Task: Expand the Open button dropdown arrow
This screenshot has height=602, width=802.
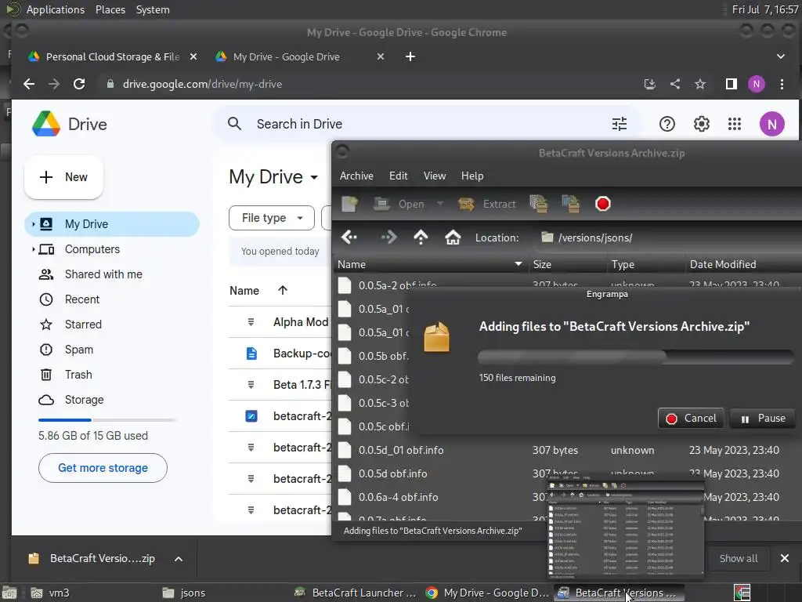Action: tap(440, 204)
